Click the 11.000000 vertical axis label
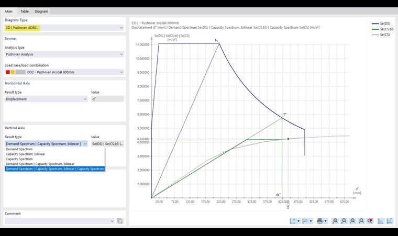The image size is (398, 236). tap(142, 44)
